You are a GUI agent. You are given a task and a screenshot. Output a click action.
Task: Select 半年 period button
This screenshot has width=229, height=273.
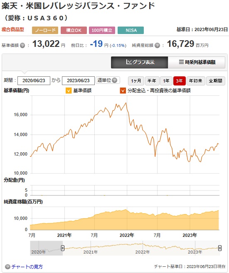(152, 81)
